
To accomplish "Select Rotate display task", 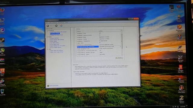I will click(54, 41).
